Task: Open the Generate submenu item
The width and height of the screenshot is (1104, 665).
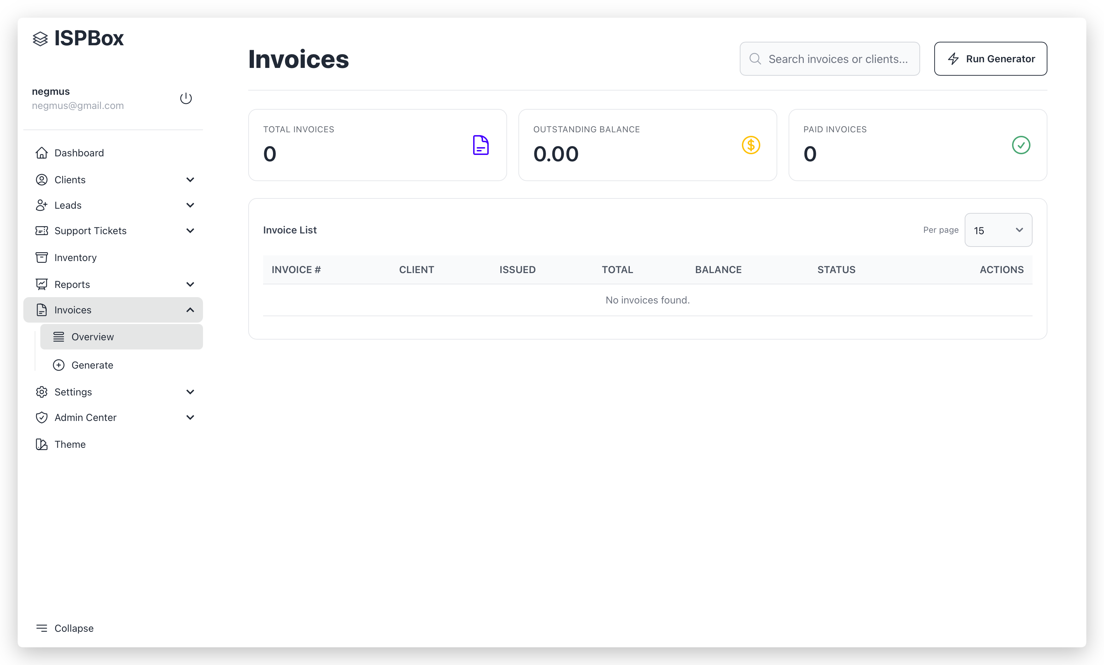Action: click(92, 365)
